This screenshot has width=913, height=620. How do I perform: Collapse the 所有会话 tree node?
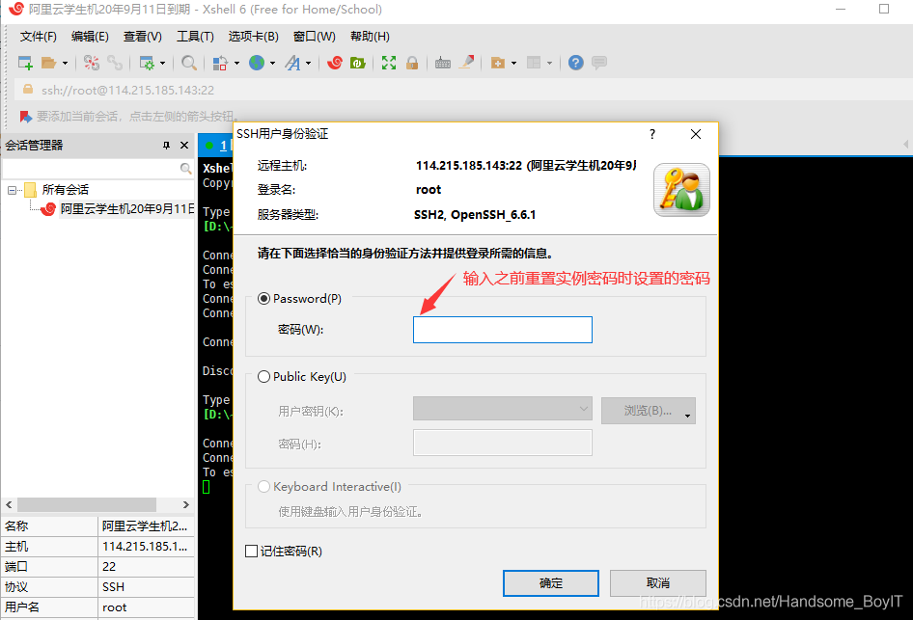click(x=12, y=190)
